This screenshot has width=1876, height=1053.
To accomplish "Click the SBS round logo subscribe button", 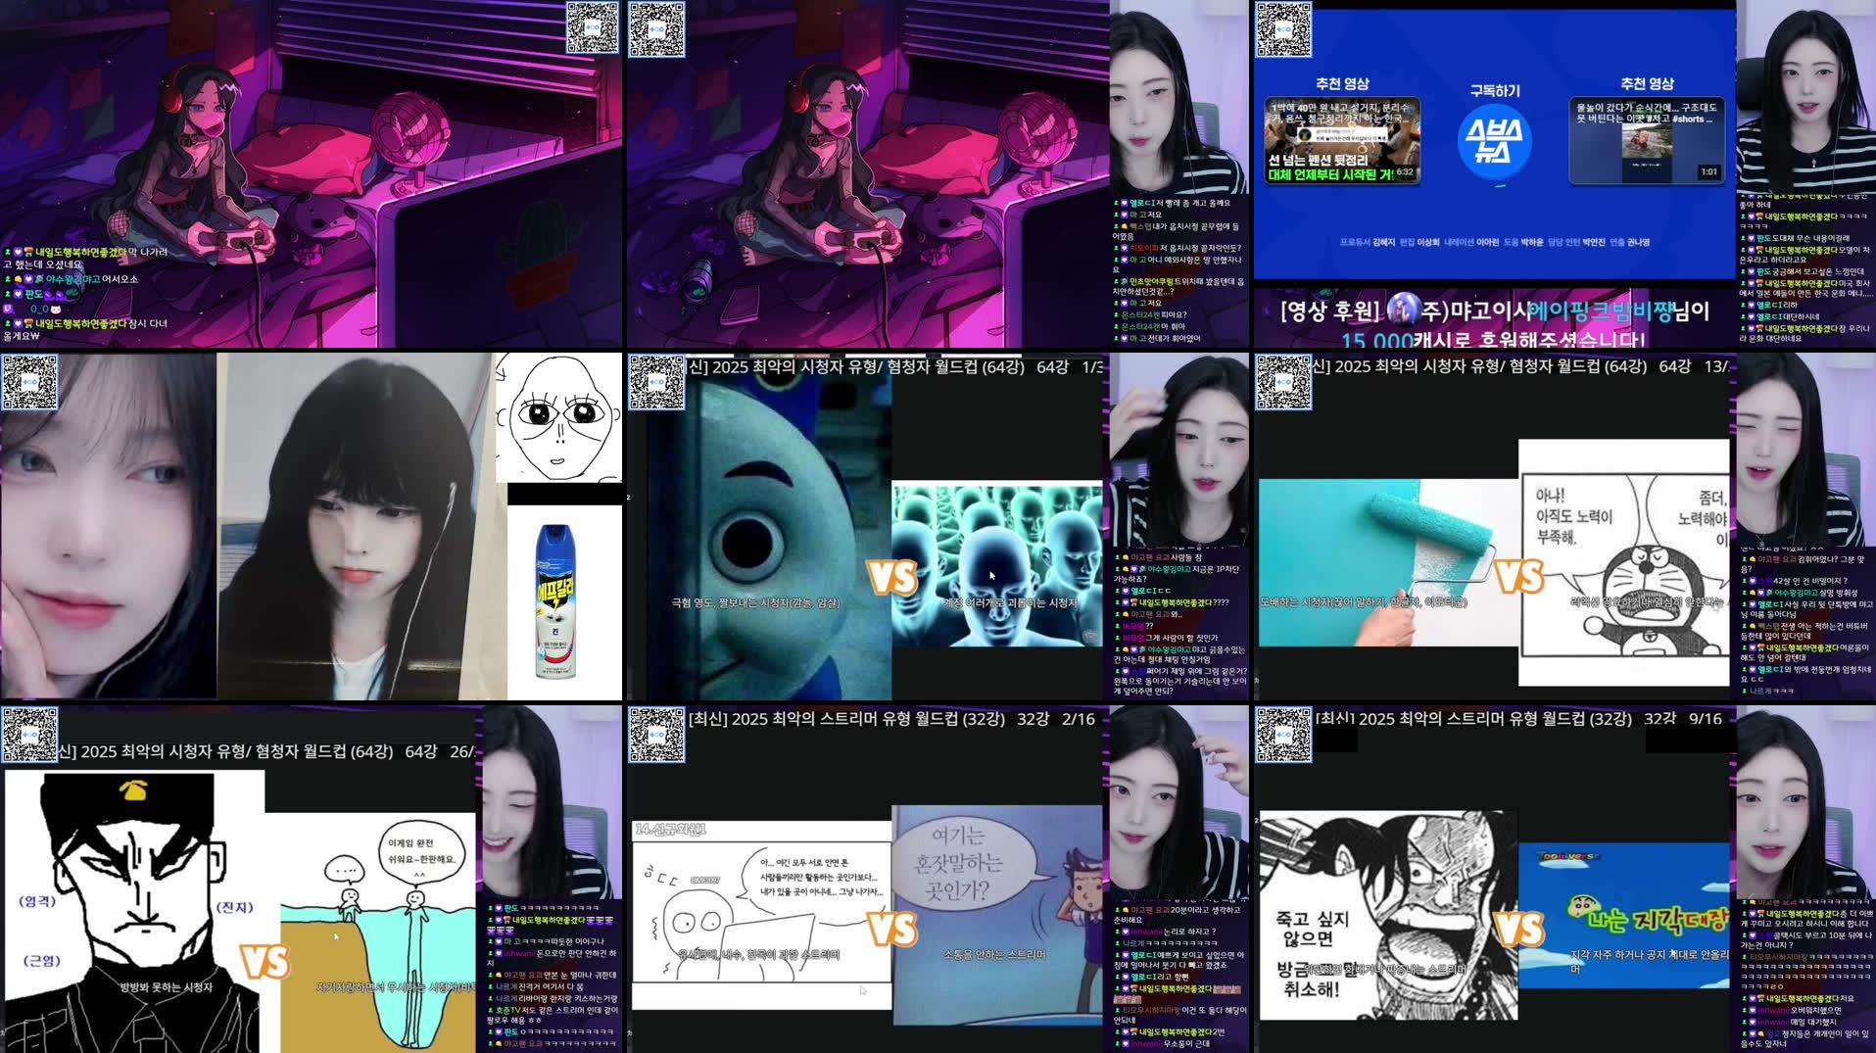I will (x=1494, y=143).
